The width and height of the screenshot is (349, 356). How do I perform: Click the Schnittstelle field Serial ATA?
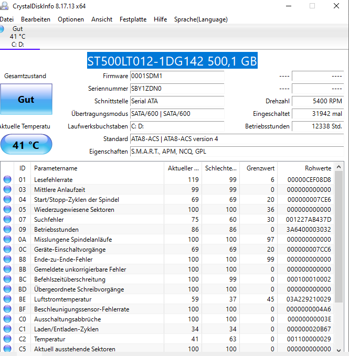[177, 101]
